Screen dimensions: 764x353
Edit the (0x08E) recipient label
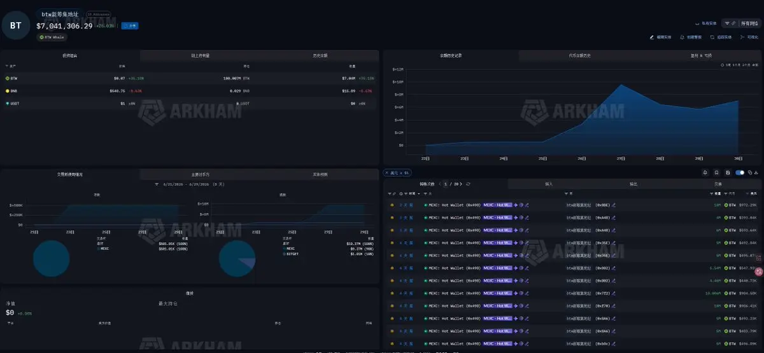point(614,205)
